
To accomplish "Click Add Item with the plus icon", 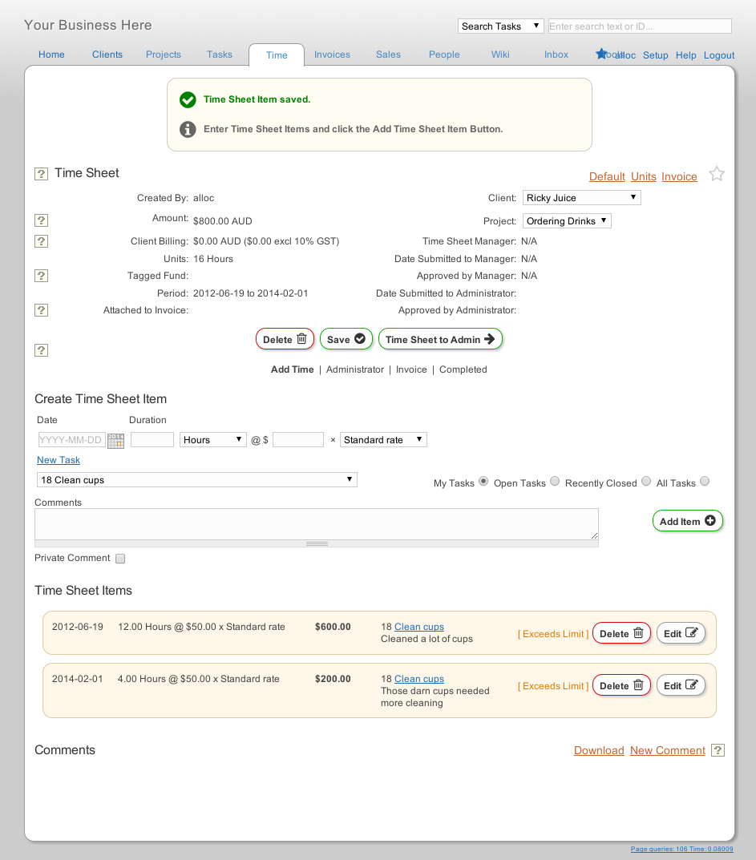I will coord(687,520).
